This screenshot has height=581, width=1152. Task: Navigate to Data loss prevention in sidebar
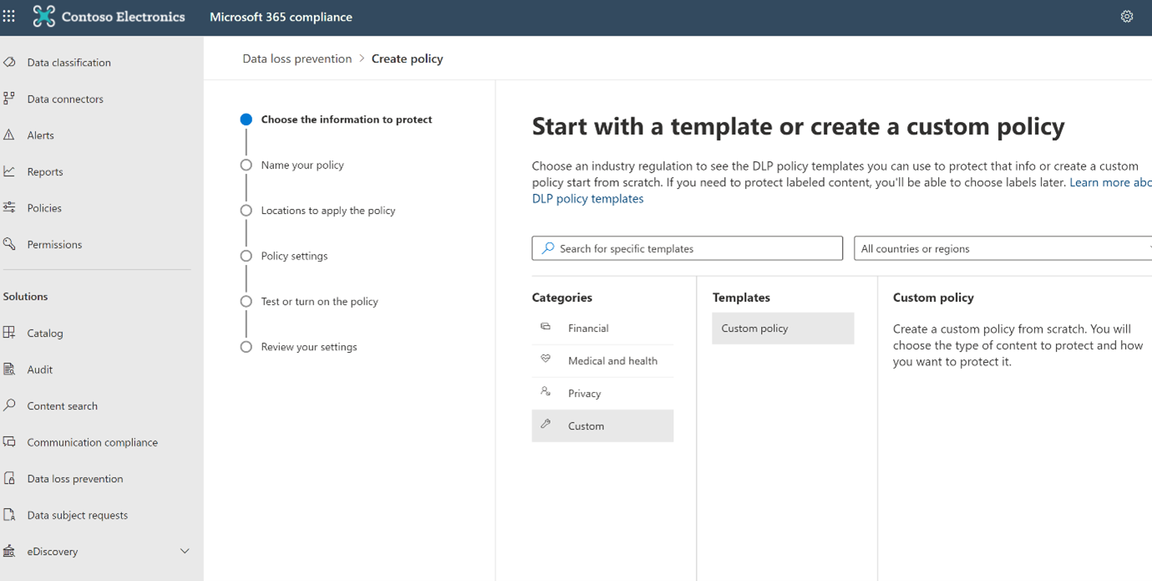[x=74, y=479]
